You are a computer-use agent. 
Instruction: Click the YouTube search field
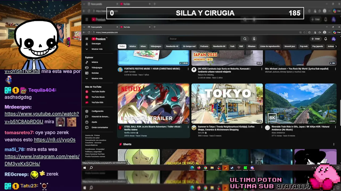coord(204,39)
